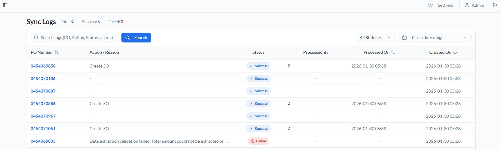Click the Created On column header text
Image resolution: width=501 pixels, height=150 pixels.
(x=440, y=52)
